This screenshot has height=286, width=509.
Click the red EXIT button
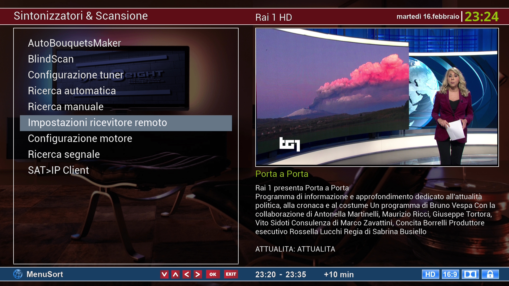[x=231, y=274]
